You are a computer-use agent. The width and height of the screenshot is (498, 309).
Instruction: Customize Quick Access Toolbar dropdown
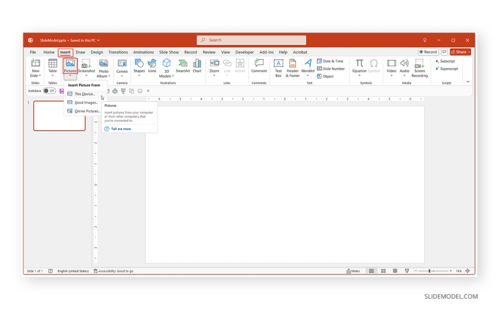pos(148,91)
